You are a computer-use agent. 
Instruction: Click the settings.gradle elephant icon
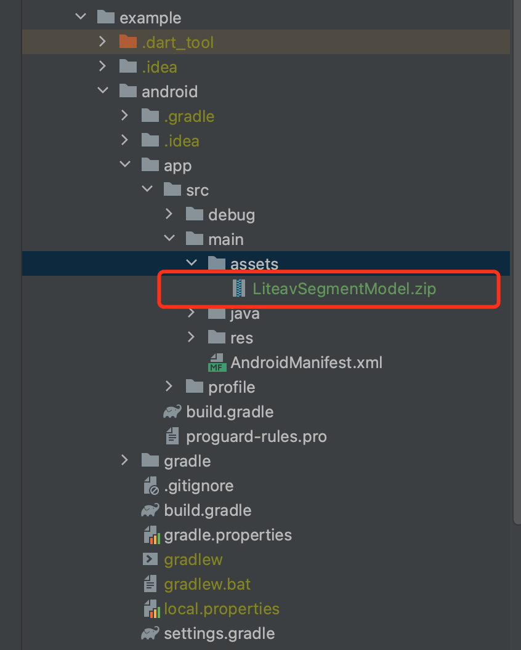coord(150,633)
